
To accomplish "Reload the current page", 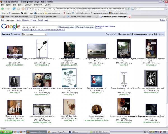I will (14, 9).
